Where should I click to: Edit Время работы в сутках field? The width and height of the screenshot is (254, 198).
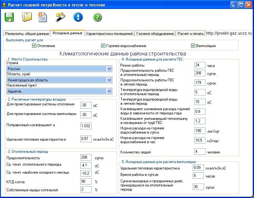[198, 176]
